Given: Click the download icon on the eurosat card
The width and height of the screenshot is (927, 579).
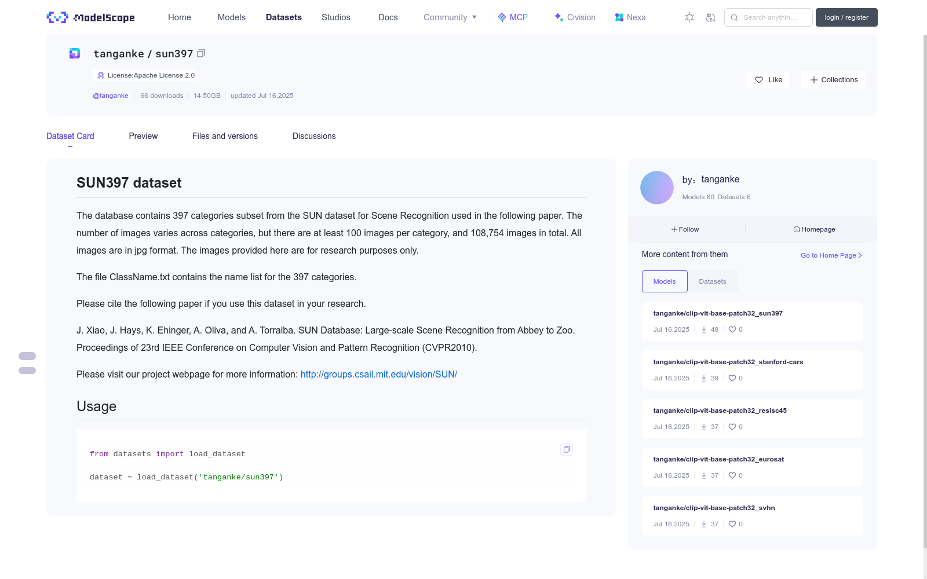Looking at the screenshot, I should pyautogui.click(x=704, y=475).
